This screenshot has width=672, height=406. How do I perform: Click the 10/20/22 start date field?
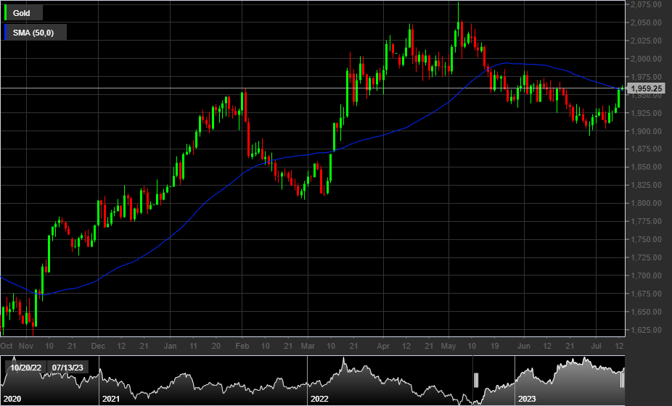tap(25, 368)
